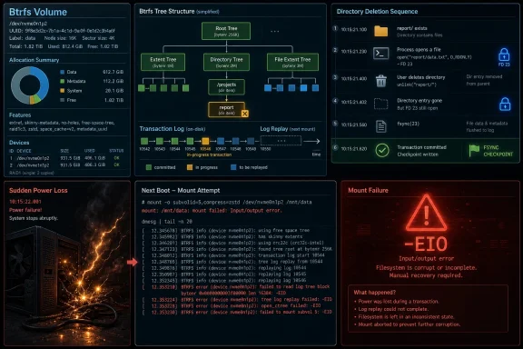Click the /dev/nvme0n1p2 path under Btrfs Volume
523x349 pixels.
28,24
